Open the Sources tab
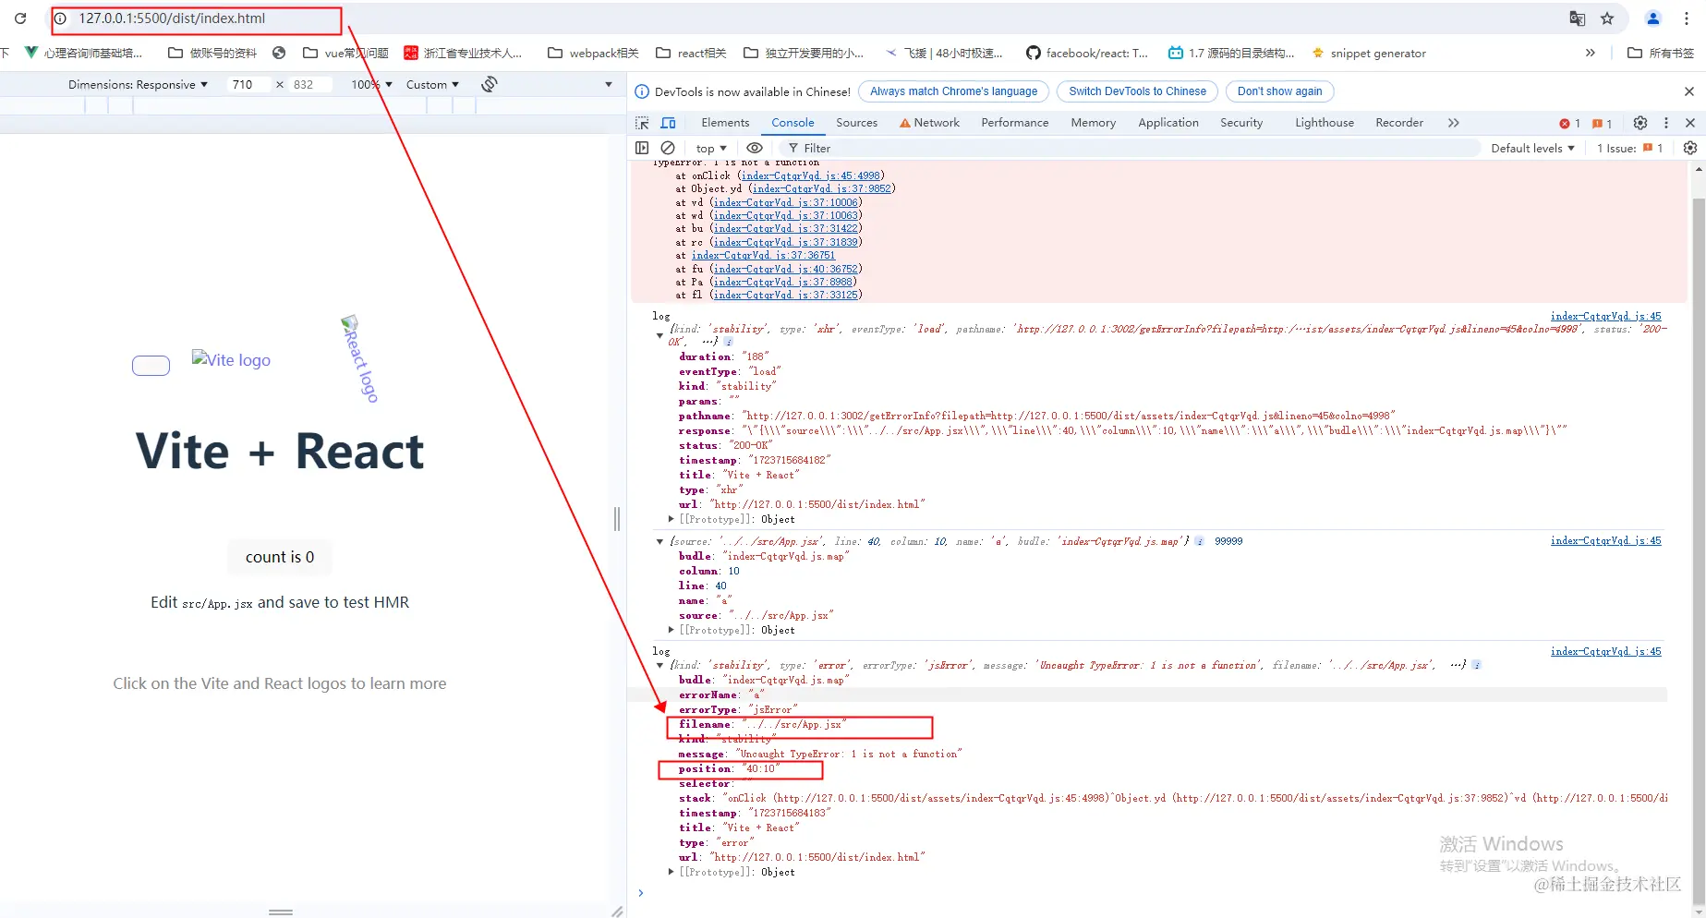 (856, 123)
